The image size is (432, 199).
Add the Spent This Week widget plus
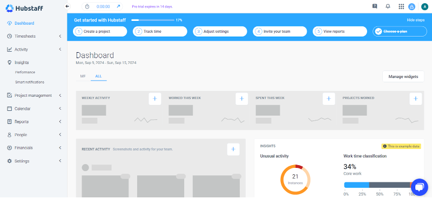(329, 99)
